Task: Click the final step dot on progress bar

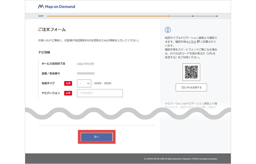Action: click(x=217, y=16)
